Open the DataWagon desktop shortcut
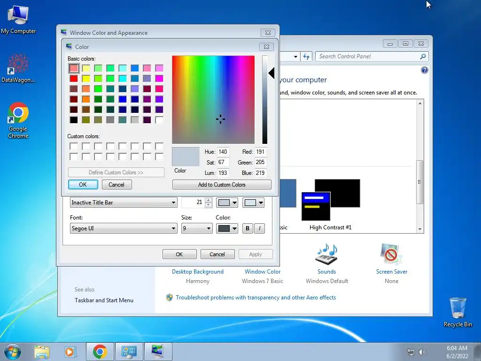The width and height of the screenshot is (481, 361). pyautogui.click(x=18, y=68)
